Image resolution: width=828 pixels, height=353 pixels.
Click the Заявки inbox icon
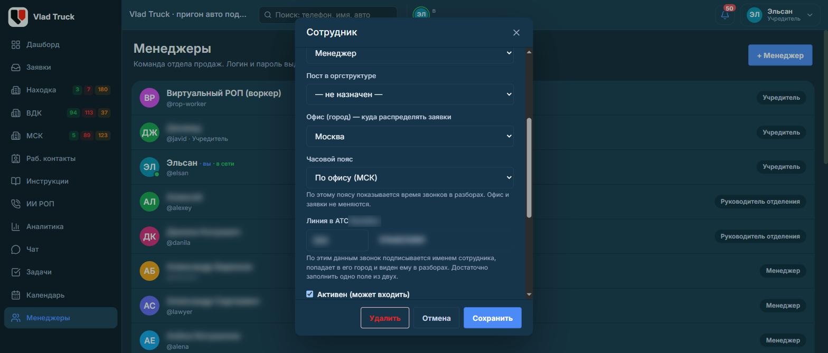[x=16, y=67]
